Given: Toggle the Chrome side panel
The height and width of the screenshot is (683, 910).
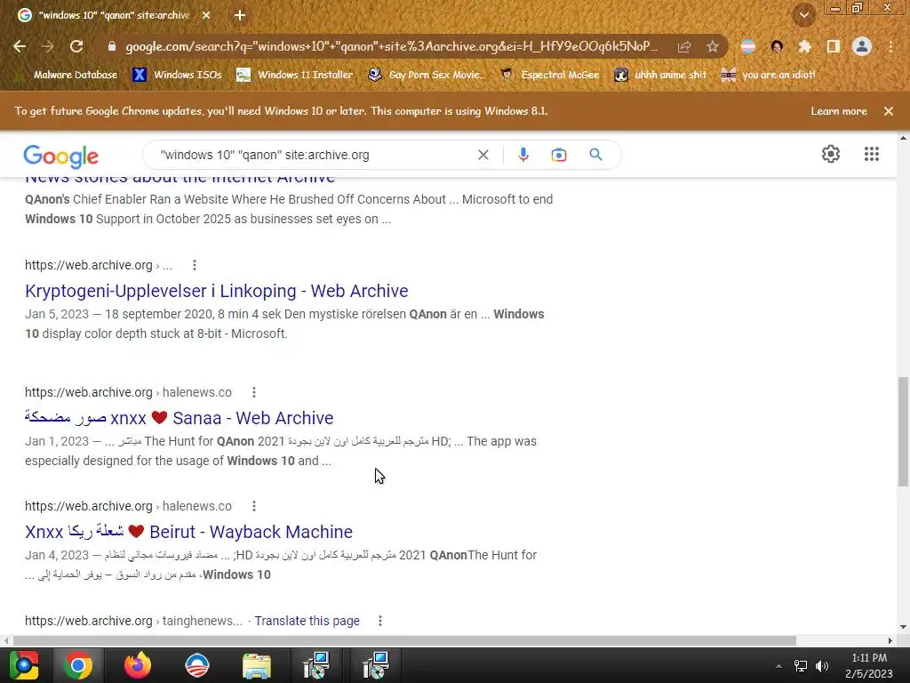Looking at the screenshot, I should pyautogui.click(x=834, y=46).
